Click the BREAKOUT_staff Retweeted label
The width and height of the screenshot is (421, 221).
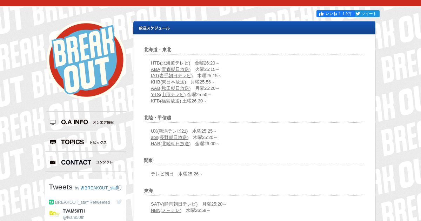82,202
